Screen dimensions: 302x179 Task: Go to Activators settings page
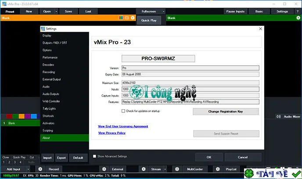pos(65,123)
